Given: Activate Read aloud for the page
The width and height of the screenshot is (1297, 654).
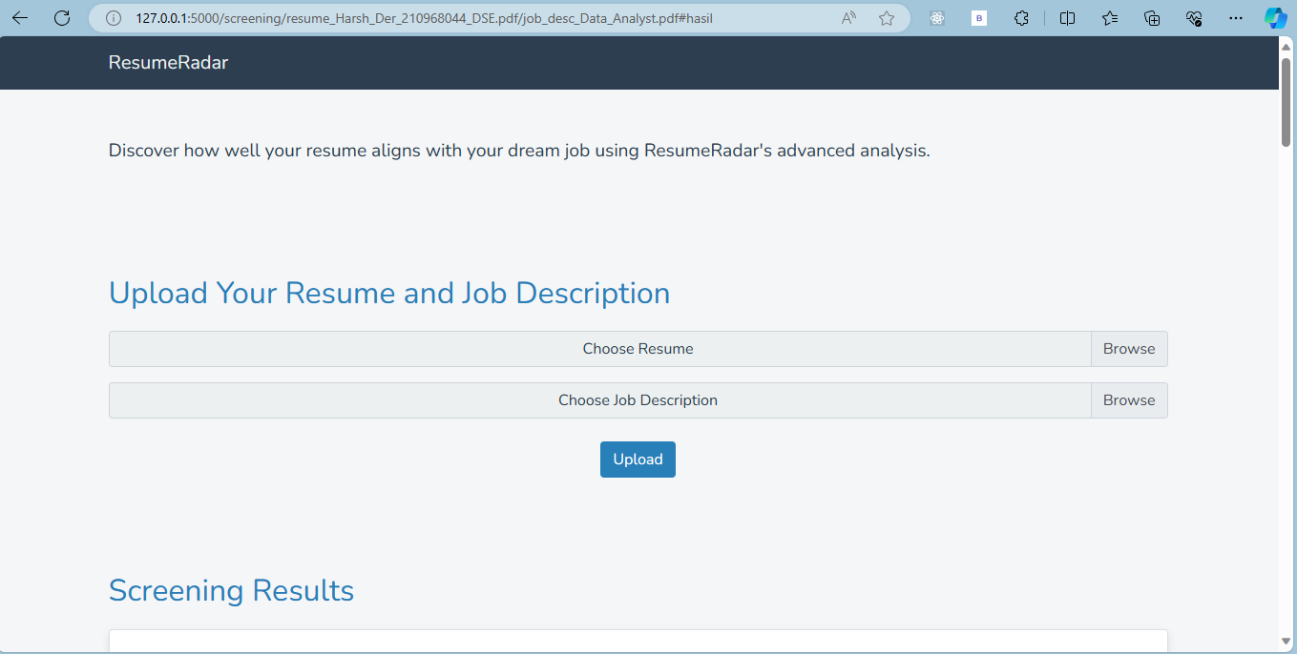Looking at the screenshot, I should tap(847, 18).
